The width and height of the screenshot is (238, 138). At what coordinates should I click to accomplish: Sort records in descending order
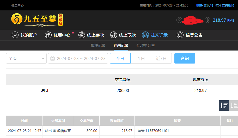coord(224,105)
